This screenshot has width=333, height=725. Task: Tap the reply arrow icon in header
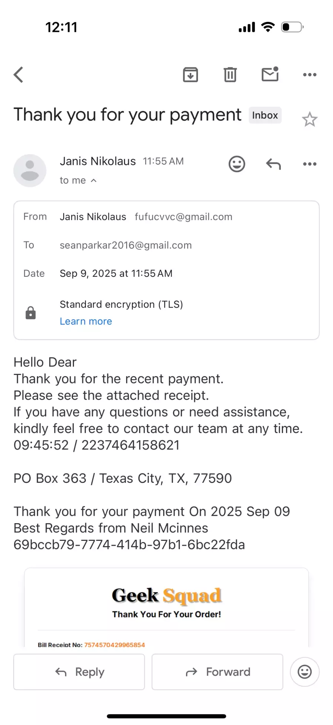click(x=273, y=164)
